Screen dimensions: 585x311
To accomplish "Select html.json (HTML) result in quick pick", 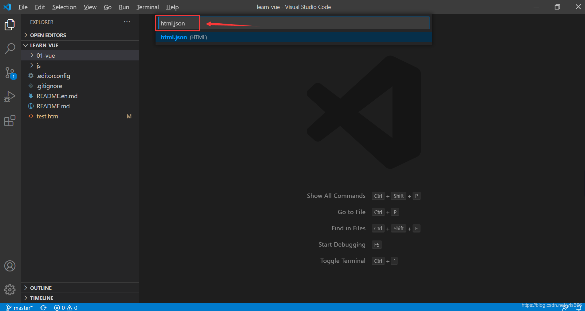I will [294, 37].
